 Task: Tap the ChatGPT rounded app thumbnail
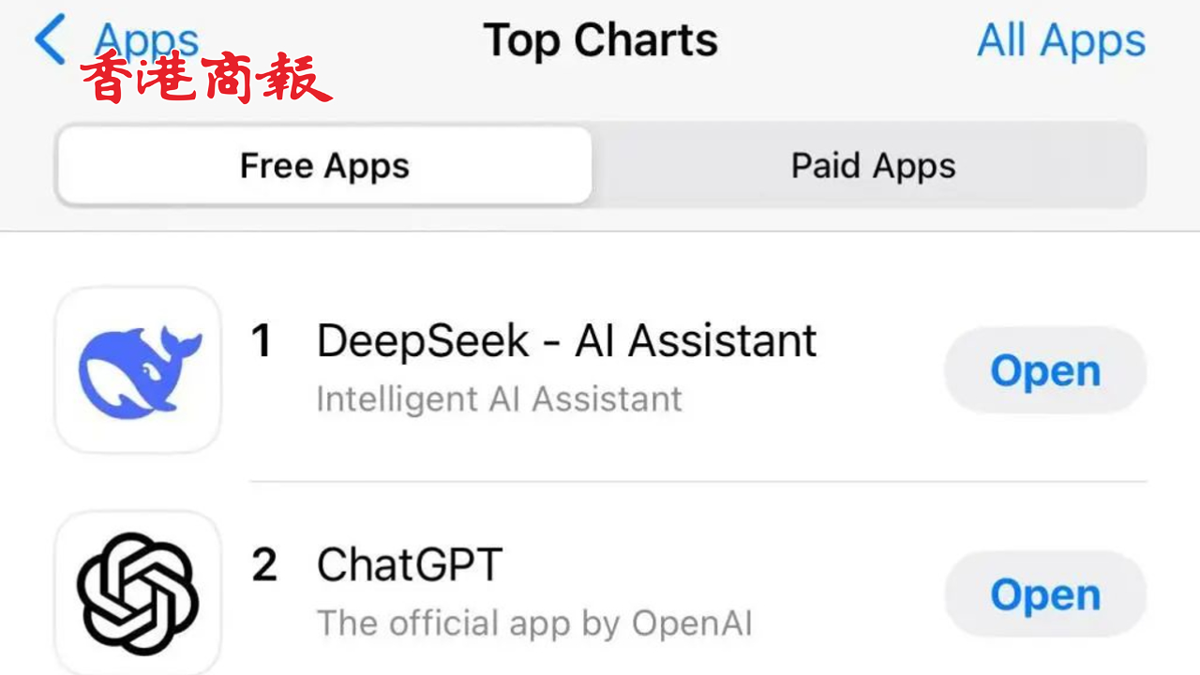coord(137,592)
